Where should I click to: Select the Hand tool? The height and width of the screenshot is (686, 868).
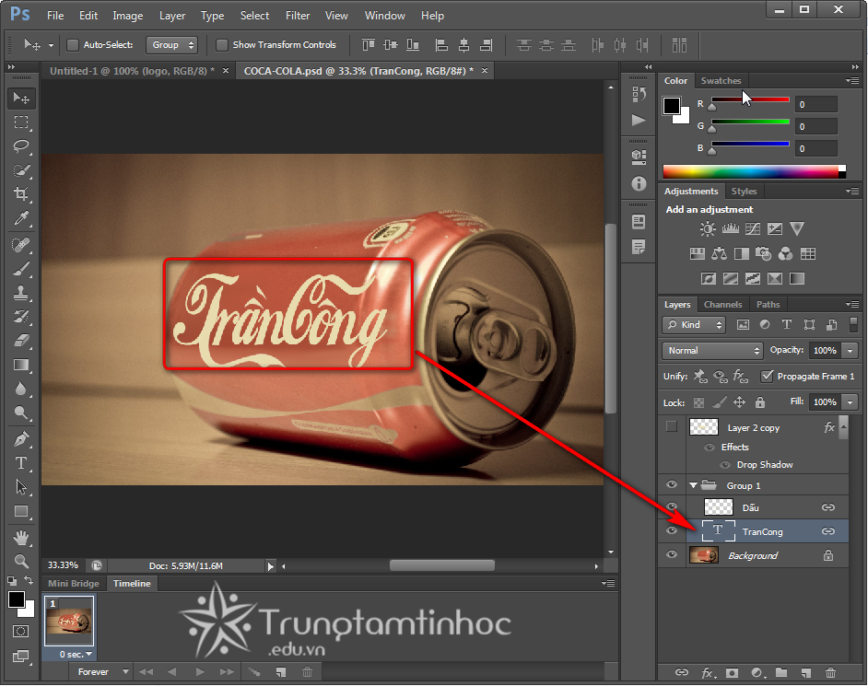tap(21, 538)
